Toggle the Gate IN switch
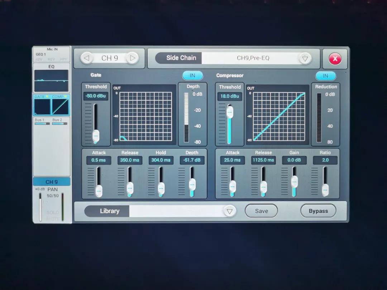This screenshot has width=387, height=290. pos(192,76)
